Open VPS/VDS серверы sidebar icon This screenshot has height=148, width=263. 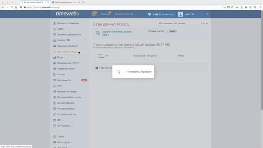tap(55, 109)
